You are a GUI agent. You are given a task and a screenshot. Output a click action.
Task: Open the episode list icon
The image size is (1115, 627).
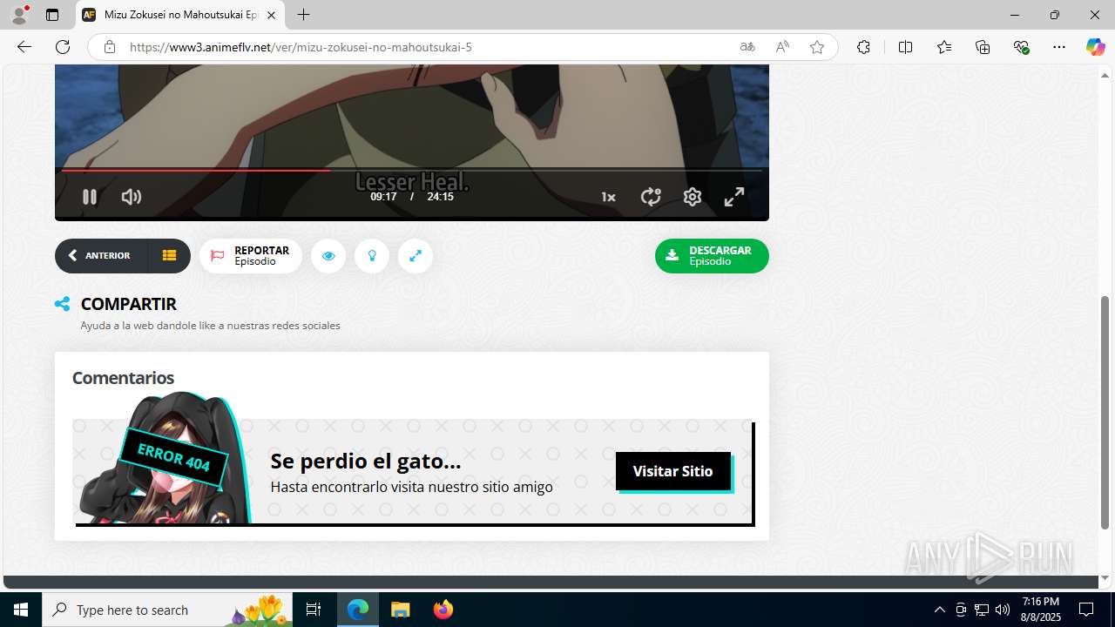(x=169, y=256)
